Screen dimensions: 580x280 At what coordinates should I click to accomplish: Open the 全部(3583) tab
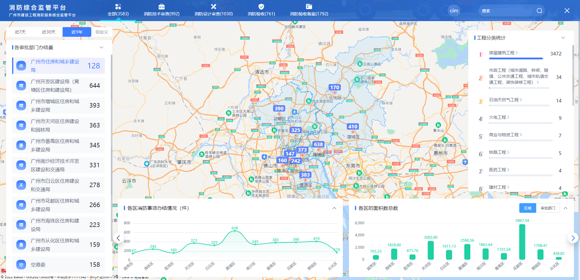click(x=118, y=10)
